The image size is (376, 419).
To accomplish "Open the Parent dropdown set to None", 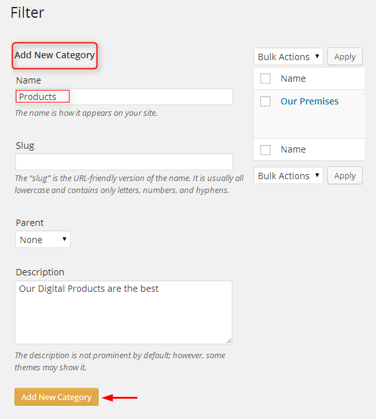I will [x=43, y=239].
